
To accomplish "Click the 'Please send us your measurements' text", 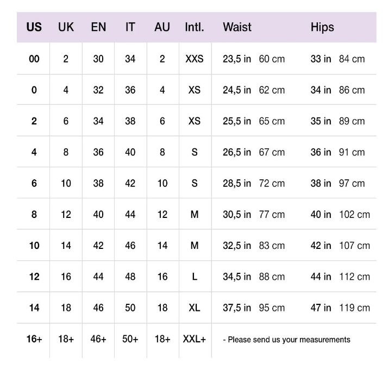I will coord(286,340).
